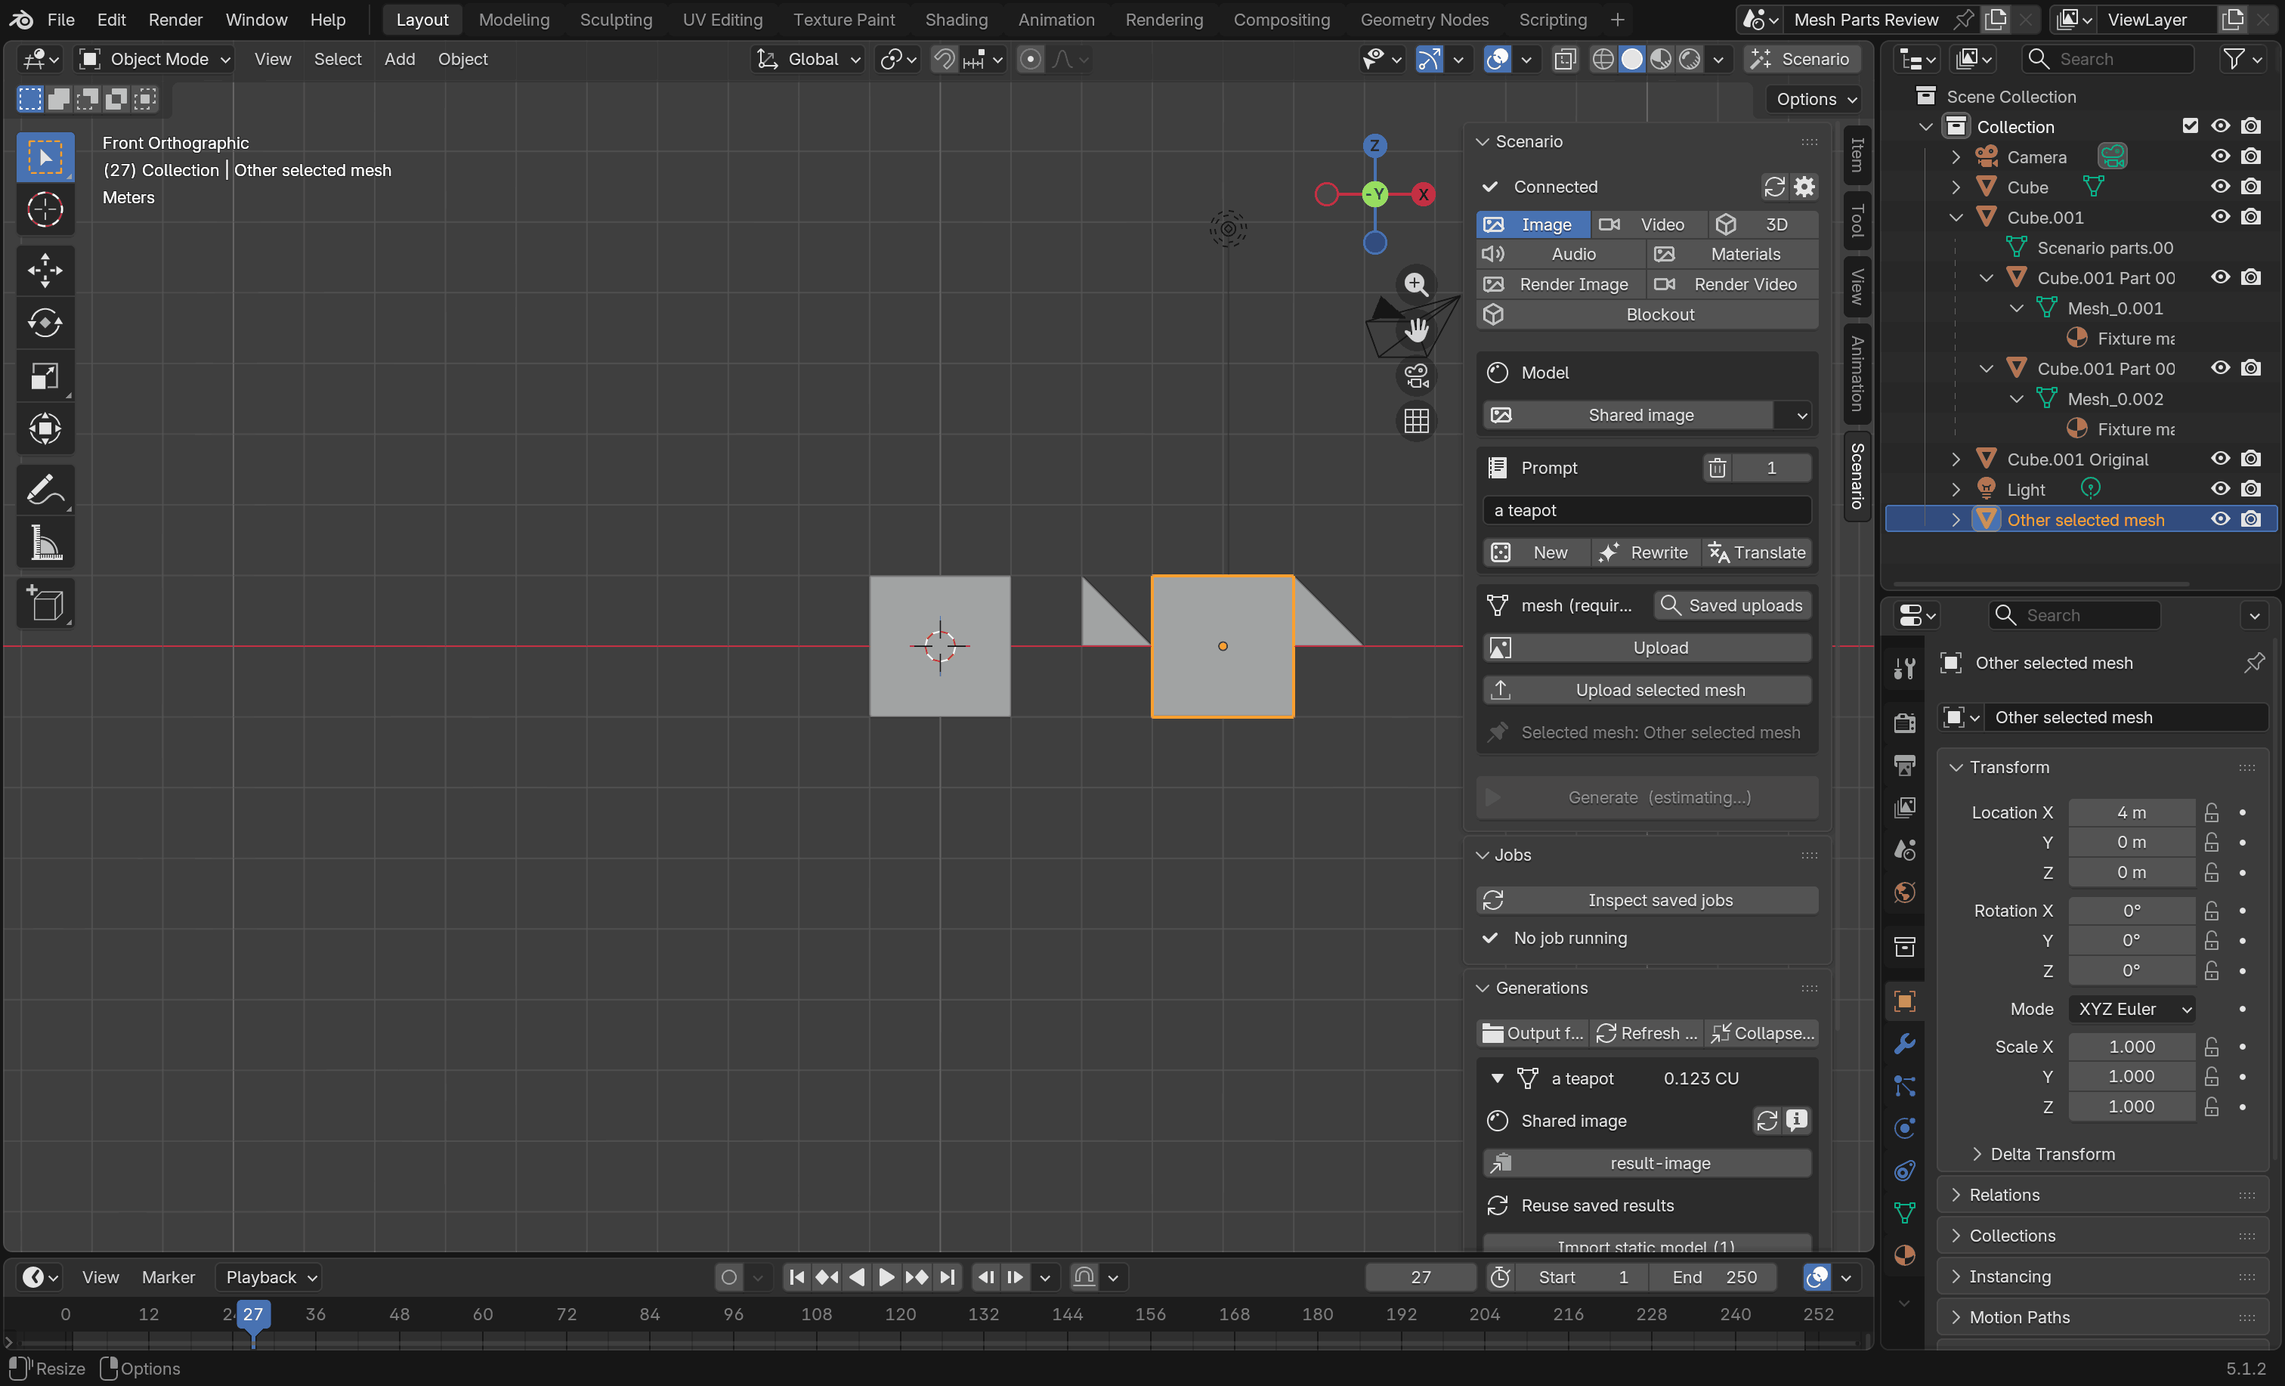Disable render for Cube.001 Original

(x=2251, y=458)
